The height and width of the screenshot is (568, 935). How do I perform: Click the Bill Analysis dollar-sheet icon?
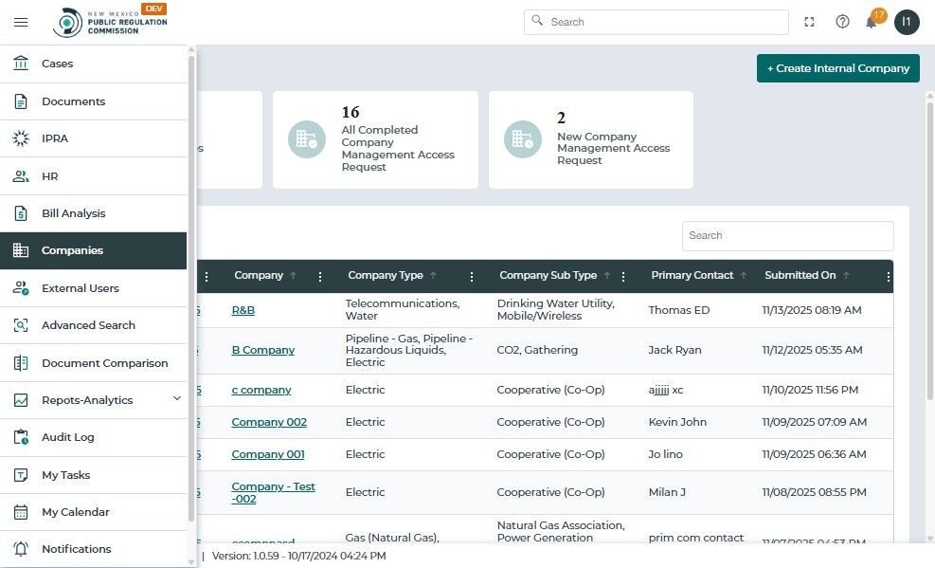(21, 213)
